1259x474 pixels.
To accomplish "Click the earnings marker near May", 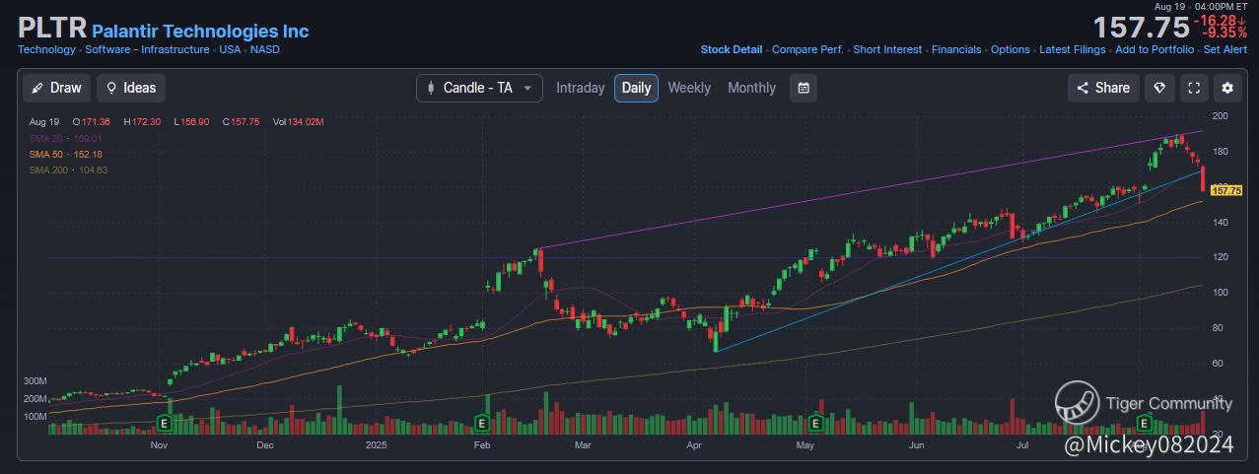I will (x=815, y=424).
